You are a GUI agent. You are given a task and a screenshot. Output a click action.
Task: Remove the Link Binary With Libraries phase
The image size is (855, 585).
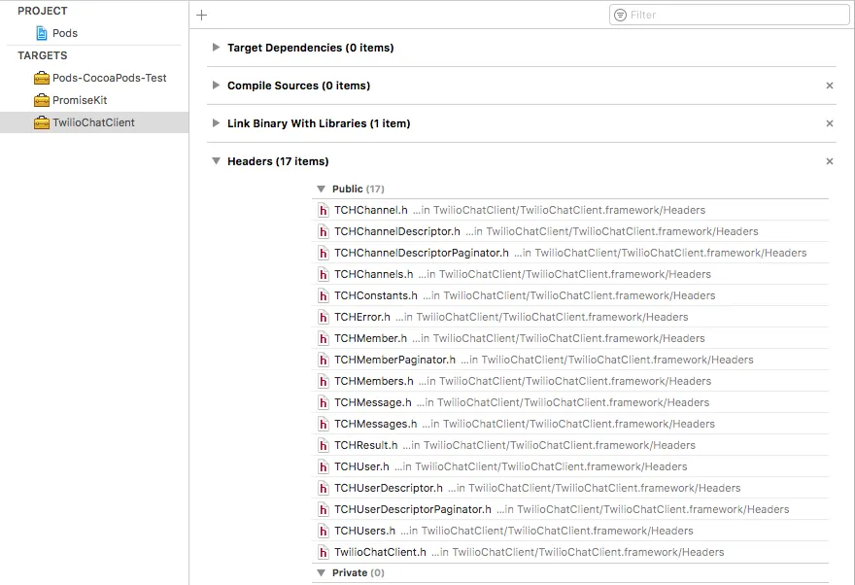pyautogui.click(x=830, y=123)
